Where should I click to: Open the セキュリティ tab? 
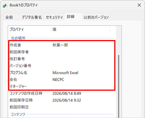(54, 17)
